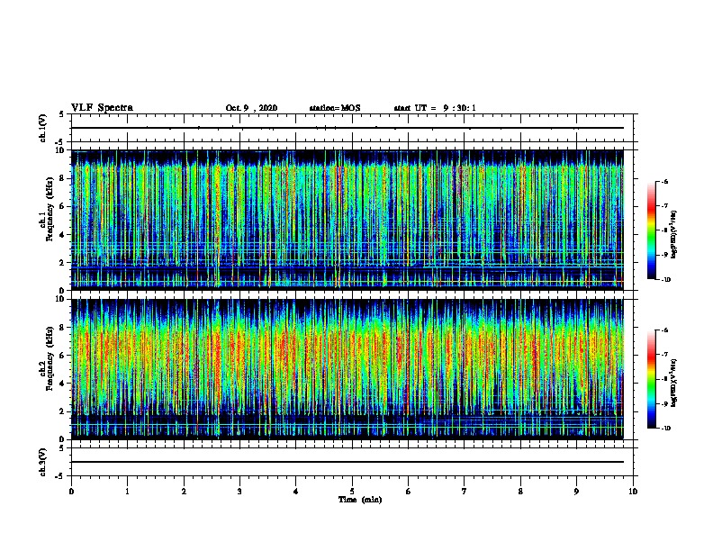Click the "VLF Spectra" plot title
The width and height of the screenshot is (713, 551).
coord(102,108)
